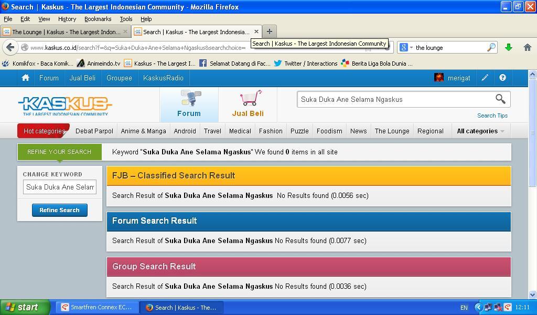Open Groupee link
537x315 pixels.
(x=119, y=78)
